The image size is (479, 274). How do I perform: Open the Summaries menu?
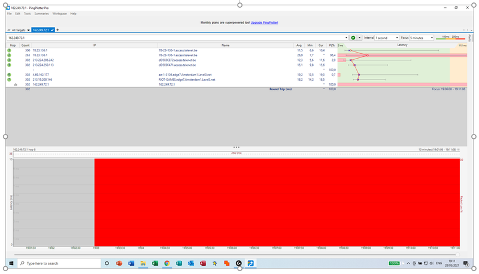tap(41, 13)
